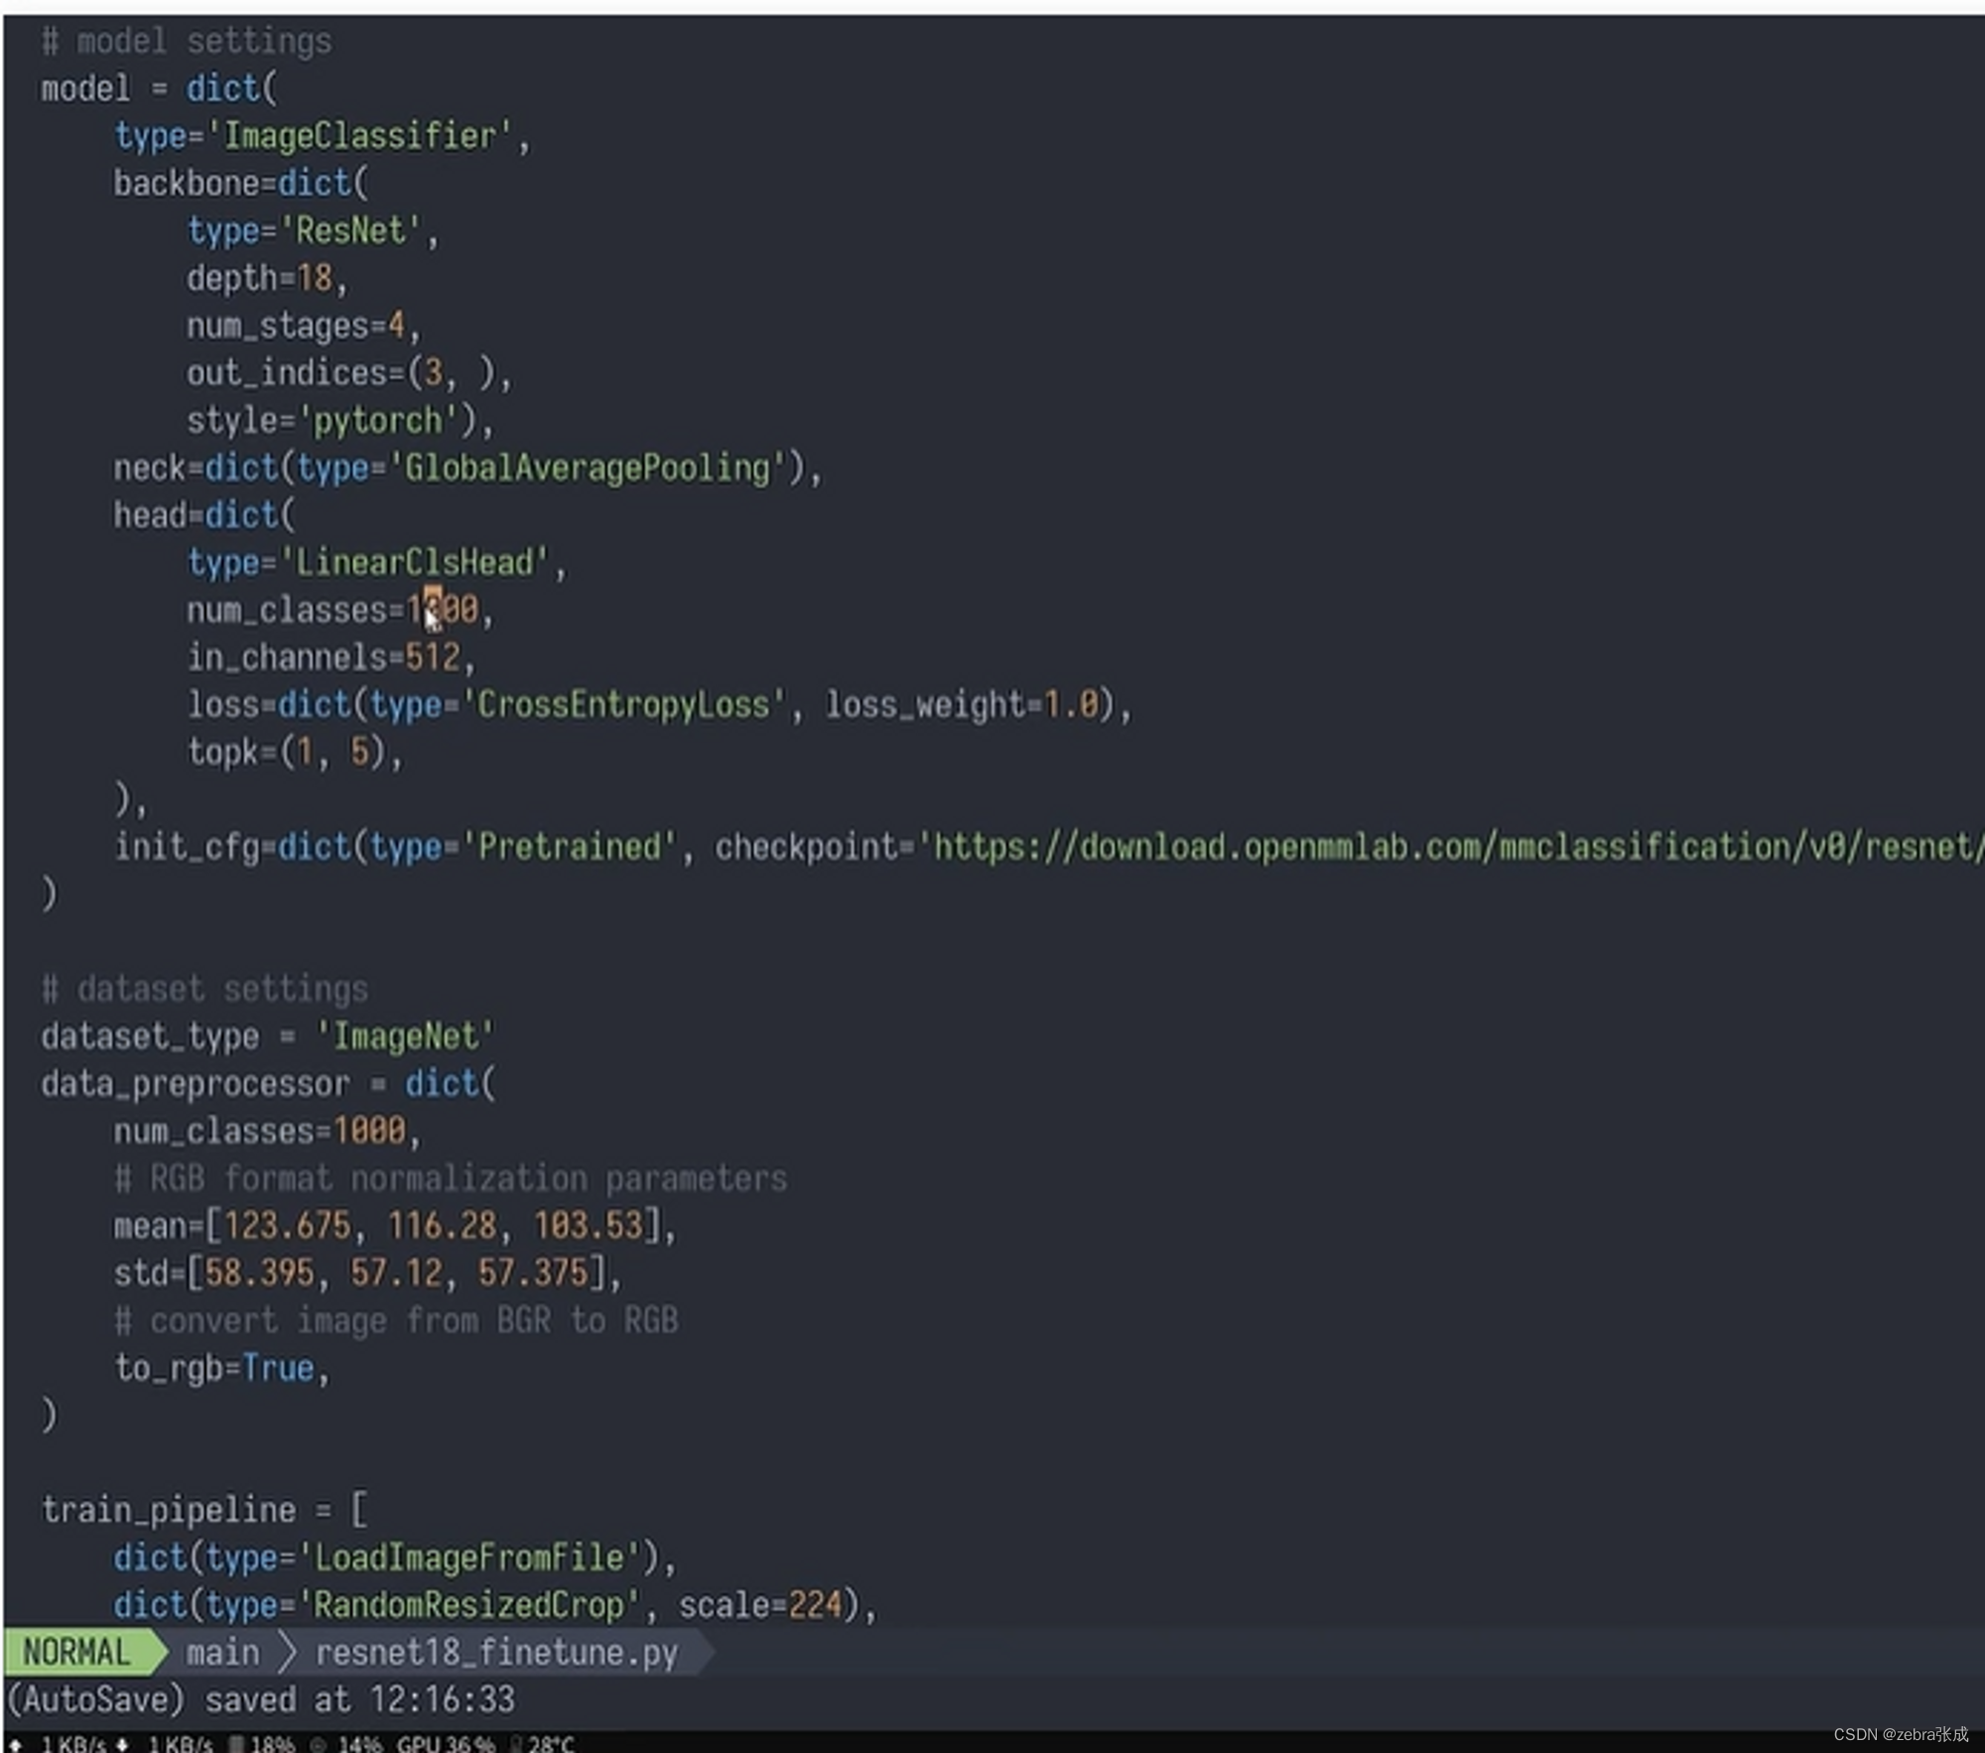1985x1753 pixels.
Task: Click the '# model settings' comment
Action: click(x=187, y=41)
